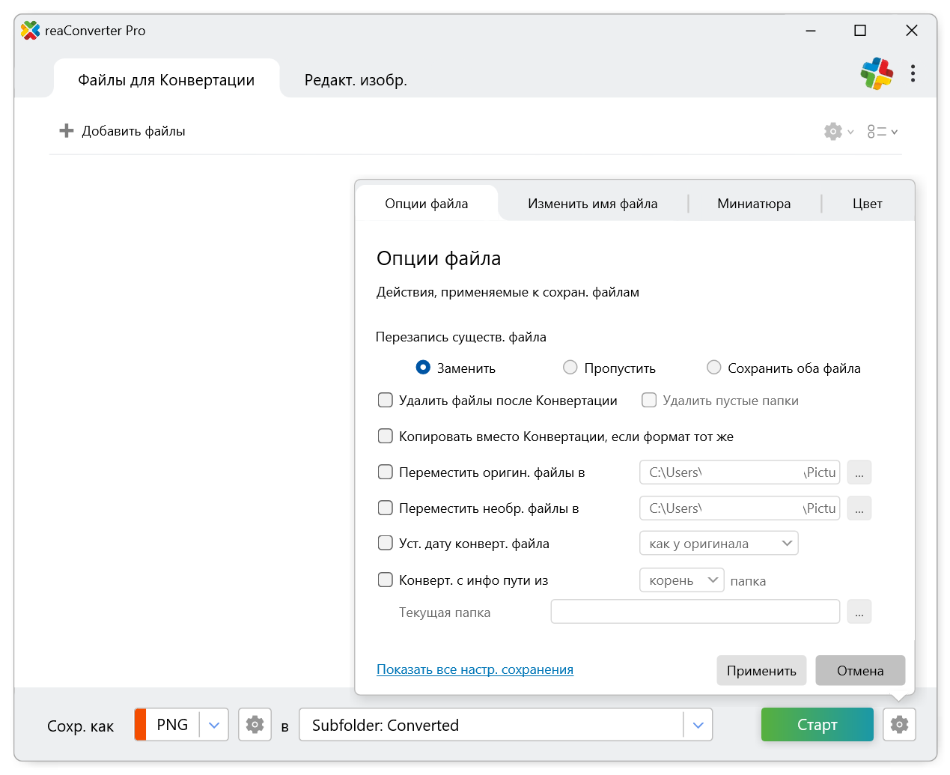Open the Редакт. изобр. tab
Screen dimensions: 950x775
pos(356,80)
